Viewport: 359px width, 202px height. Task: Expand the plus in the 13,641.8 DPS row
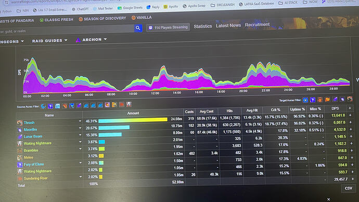click(x=350, y=115)
